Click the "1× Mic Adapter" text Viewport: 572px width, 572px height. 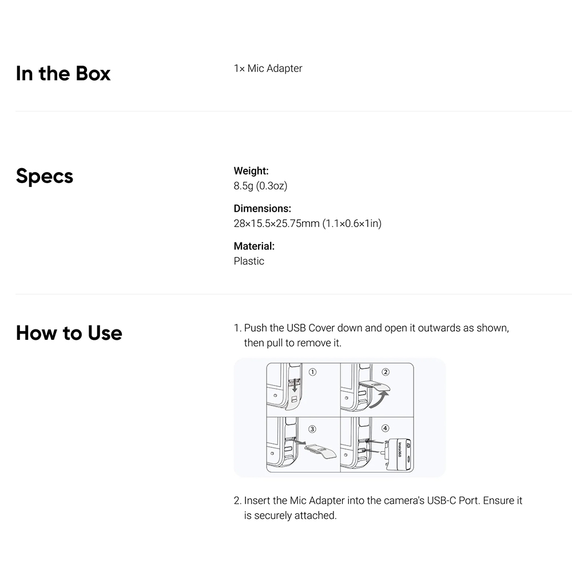click(268, 68)
